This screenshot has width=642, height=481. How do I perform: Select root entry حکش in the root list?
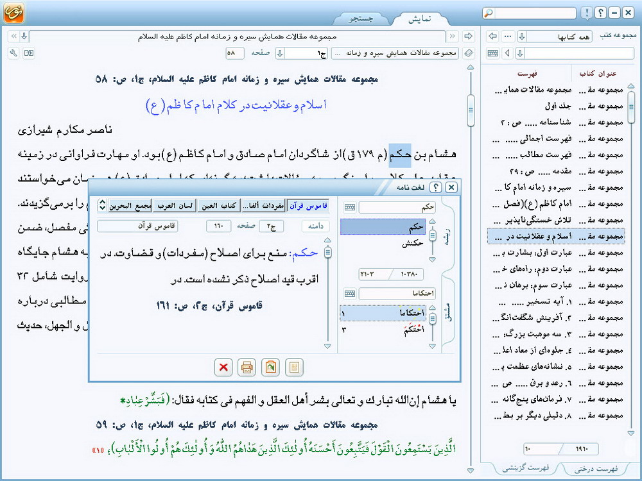pos(413,242)
